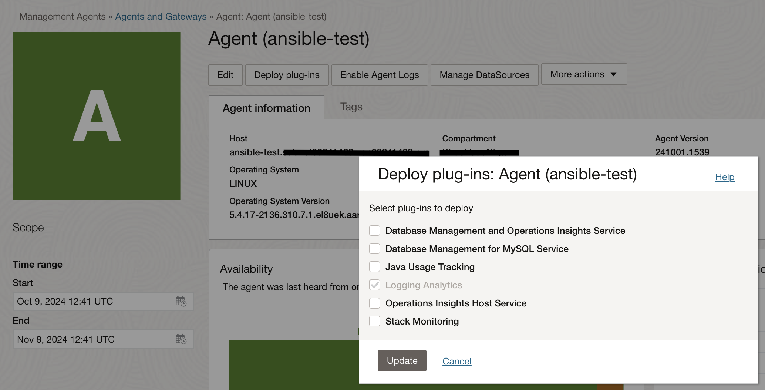The width and height of the screenshot is (765, 390).
Task: Tick the Java Usage Tracking checkbox
Action: point(374,267)
